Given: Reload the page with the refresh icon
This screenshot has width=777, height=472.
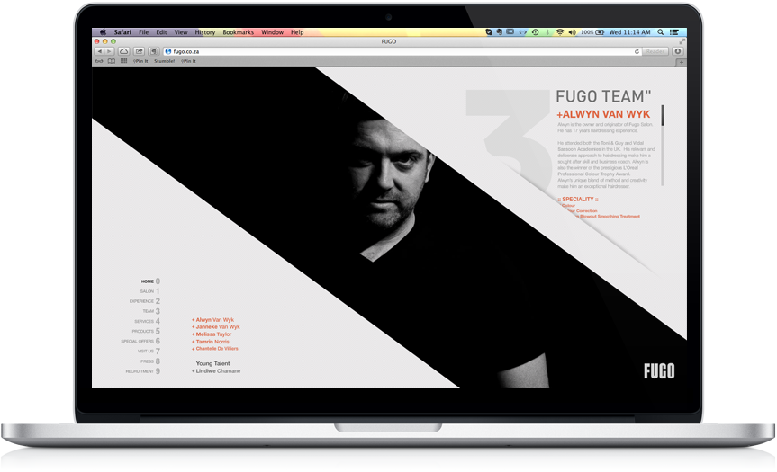Looking at the screenshot, I should tap(637, 51).
